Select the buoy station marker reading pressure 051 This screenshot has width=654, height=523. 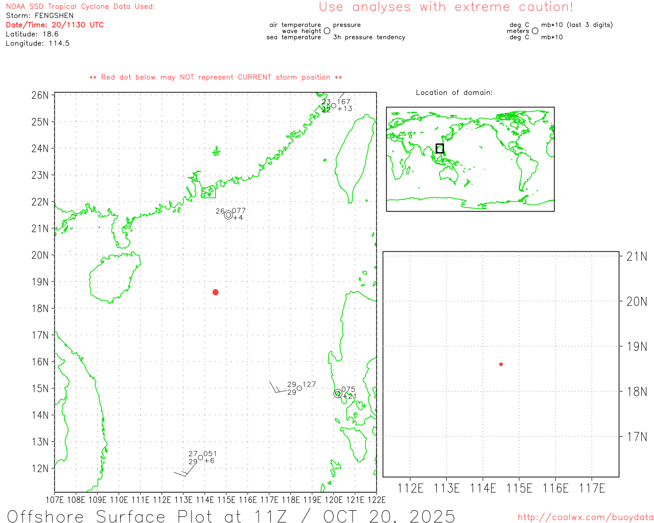(200, 458)
